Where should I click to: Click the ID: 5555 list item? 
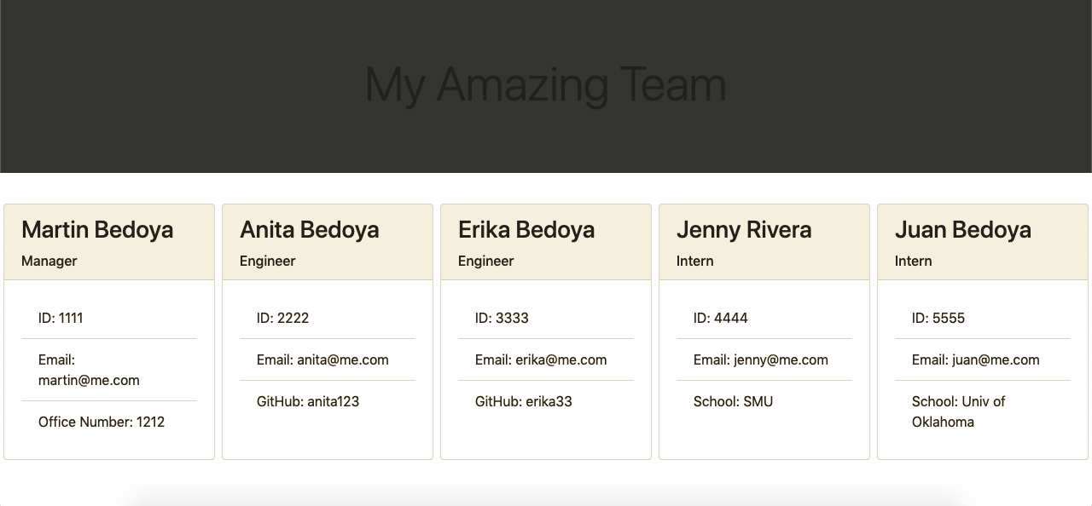(x=983, y=318)
